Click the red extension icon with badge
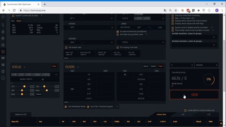Viewport: 226px width, 127px height. coord(188,11)
